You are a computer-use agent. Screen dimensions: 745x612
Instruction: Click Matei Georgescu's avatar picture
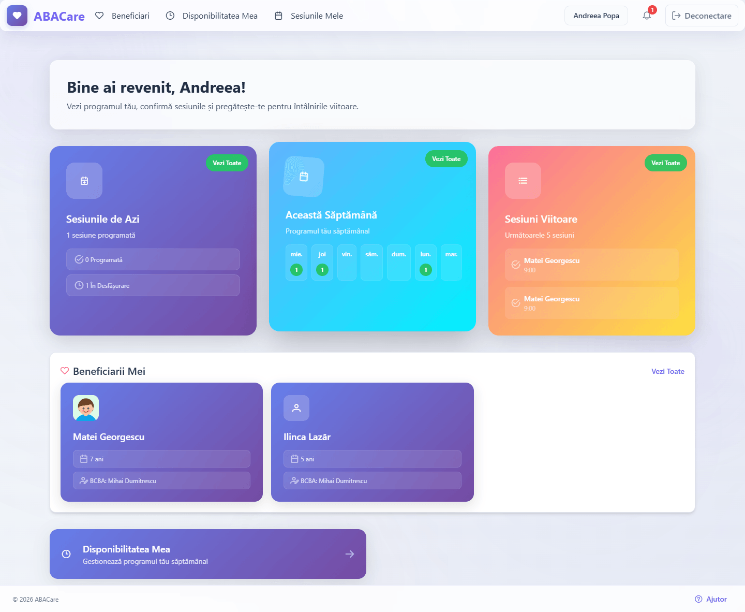pyautogui.click(x=86, y=408)
